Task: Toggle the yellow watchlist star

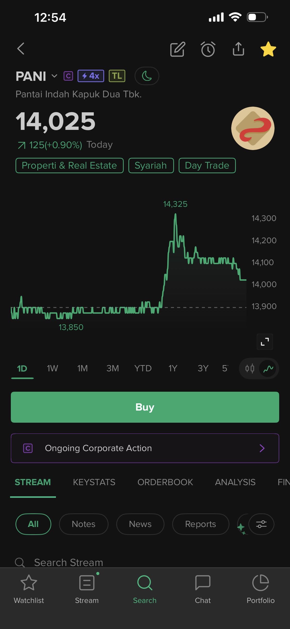Action: coord(268,49)
